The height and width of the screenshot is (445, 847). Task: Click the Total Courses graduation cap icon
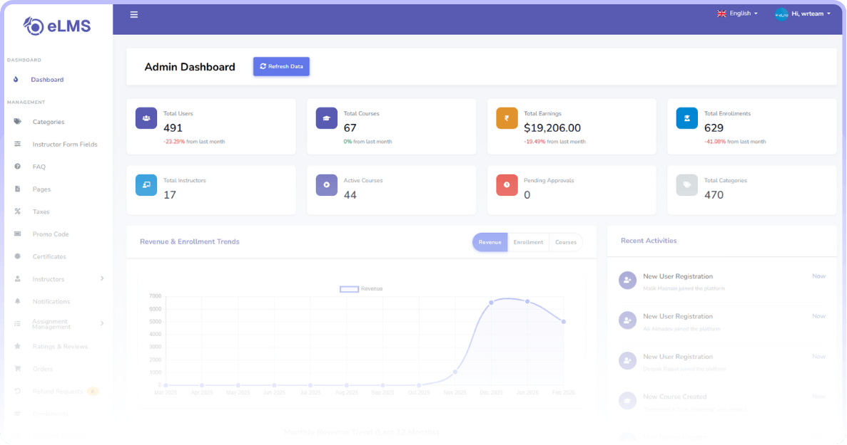coord(327,118)
